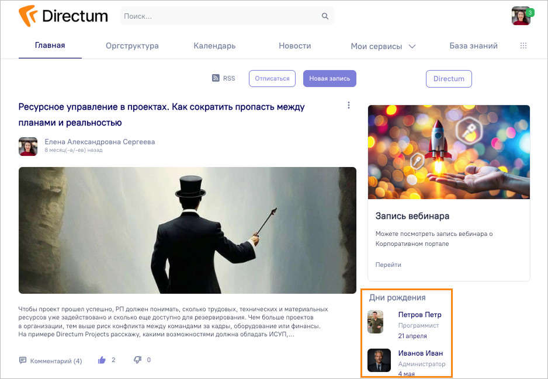The image size is (548, 379).
Task: Click Иванов Иван's birthday photo
Action: tap(379, 360)
